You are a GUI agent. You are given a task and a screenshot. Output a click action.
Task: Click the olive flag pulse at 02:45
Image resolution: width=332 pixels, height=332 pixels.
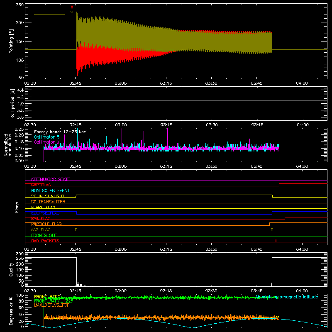click(x=76, y=229)
